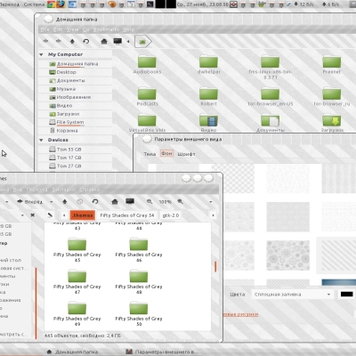Open Fifty Shades of Grey 49 folder
Screen dimensions: 356x356
(77, 314)
